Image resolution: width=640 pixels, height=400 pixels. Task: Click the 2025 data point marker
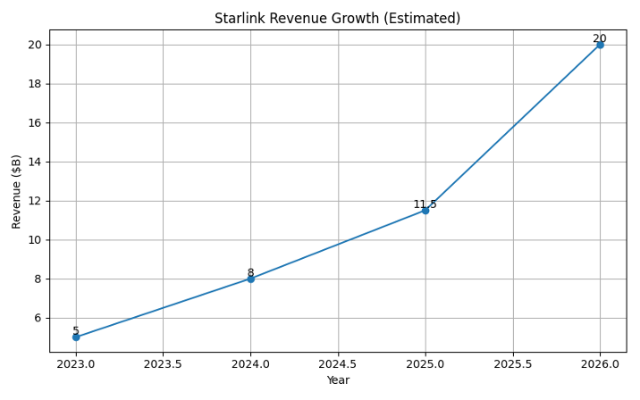pos(425,210)
